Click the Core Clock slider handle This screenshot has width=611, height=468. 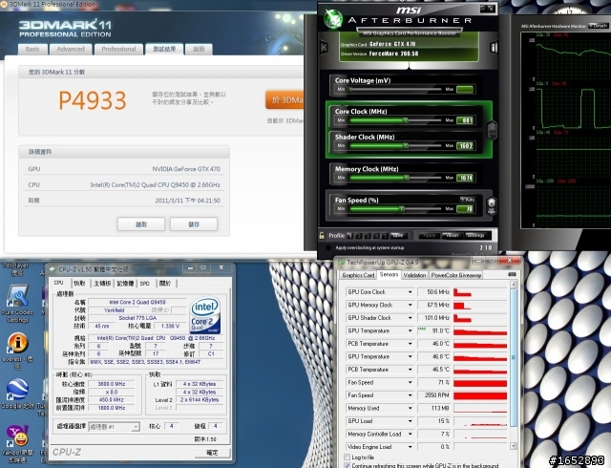click(406, 120)
